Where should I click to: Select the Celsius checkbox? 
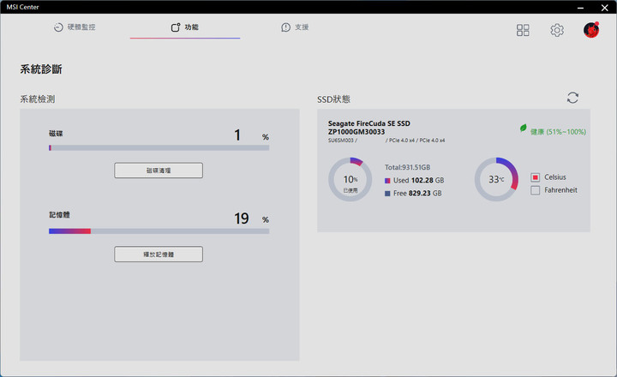pyautogui.click(x=535, y=177)
